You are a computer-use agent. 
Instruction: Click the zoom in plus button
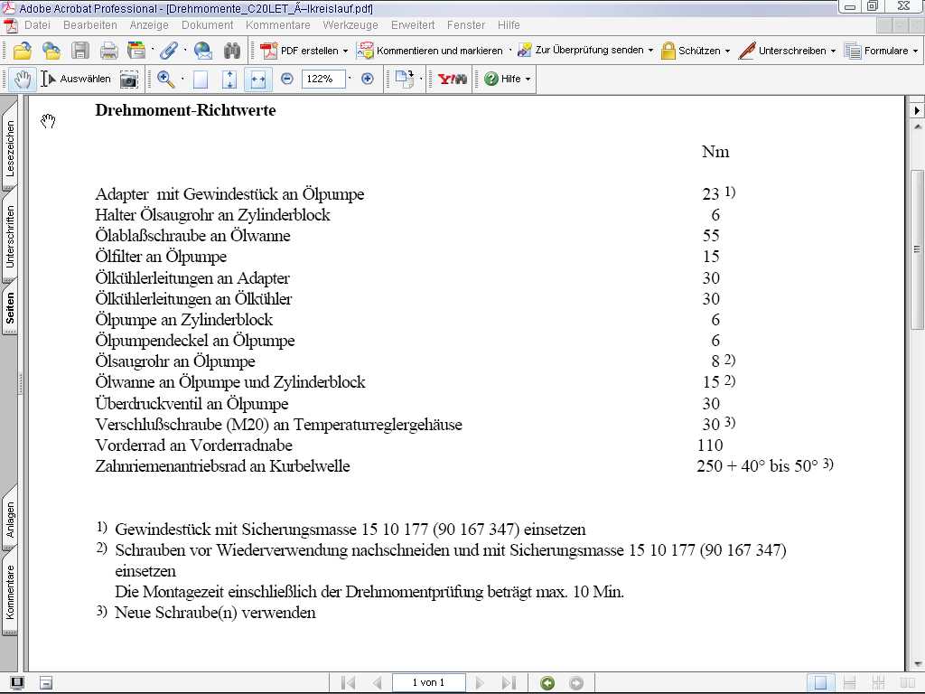pyautogui.click(x=367, y=80)
